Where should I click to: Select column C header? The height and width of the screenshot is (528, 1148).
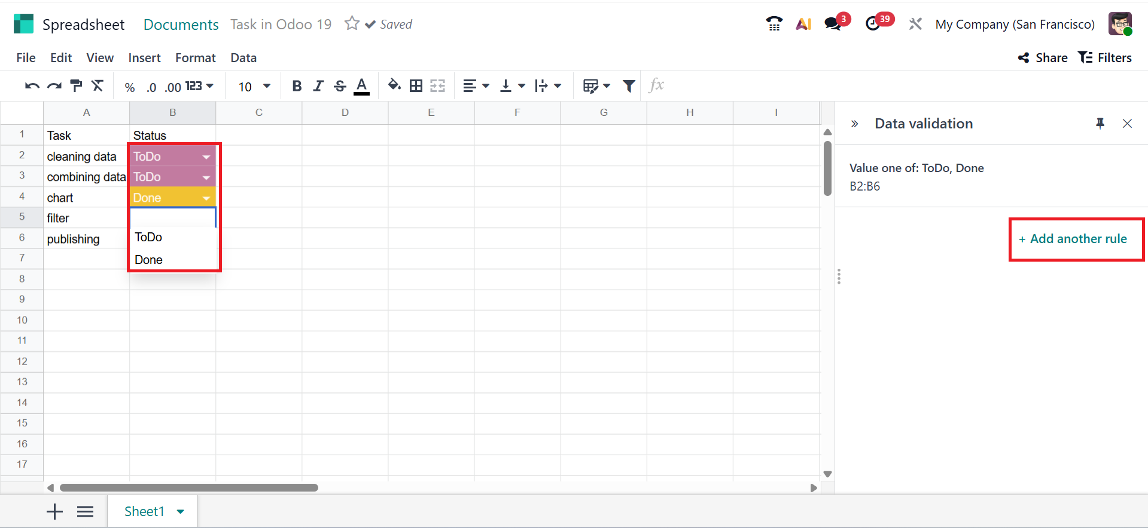[x=259, y=112]
